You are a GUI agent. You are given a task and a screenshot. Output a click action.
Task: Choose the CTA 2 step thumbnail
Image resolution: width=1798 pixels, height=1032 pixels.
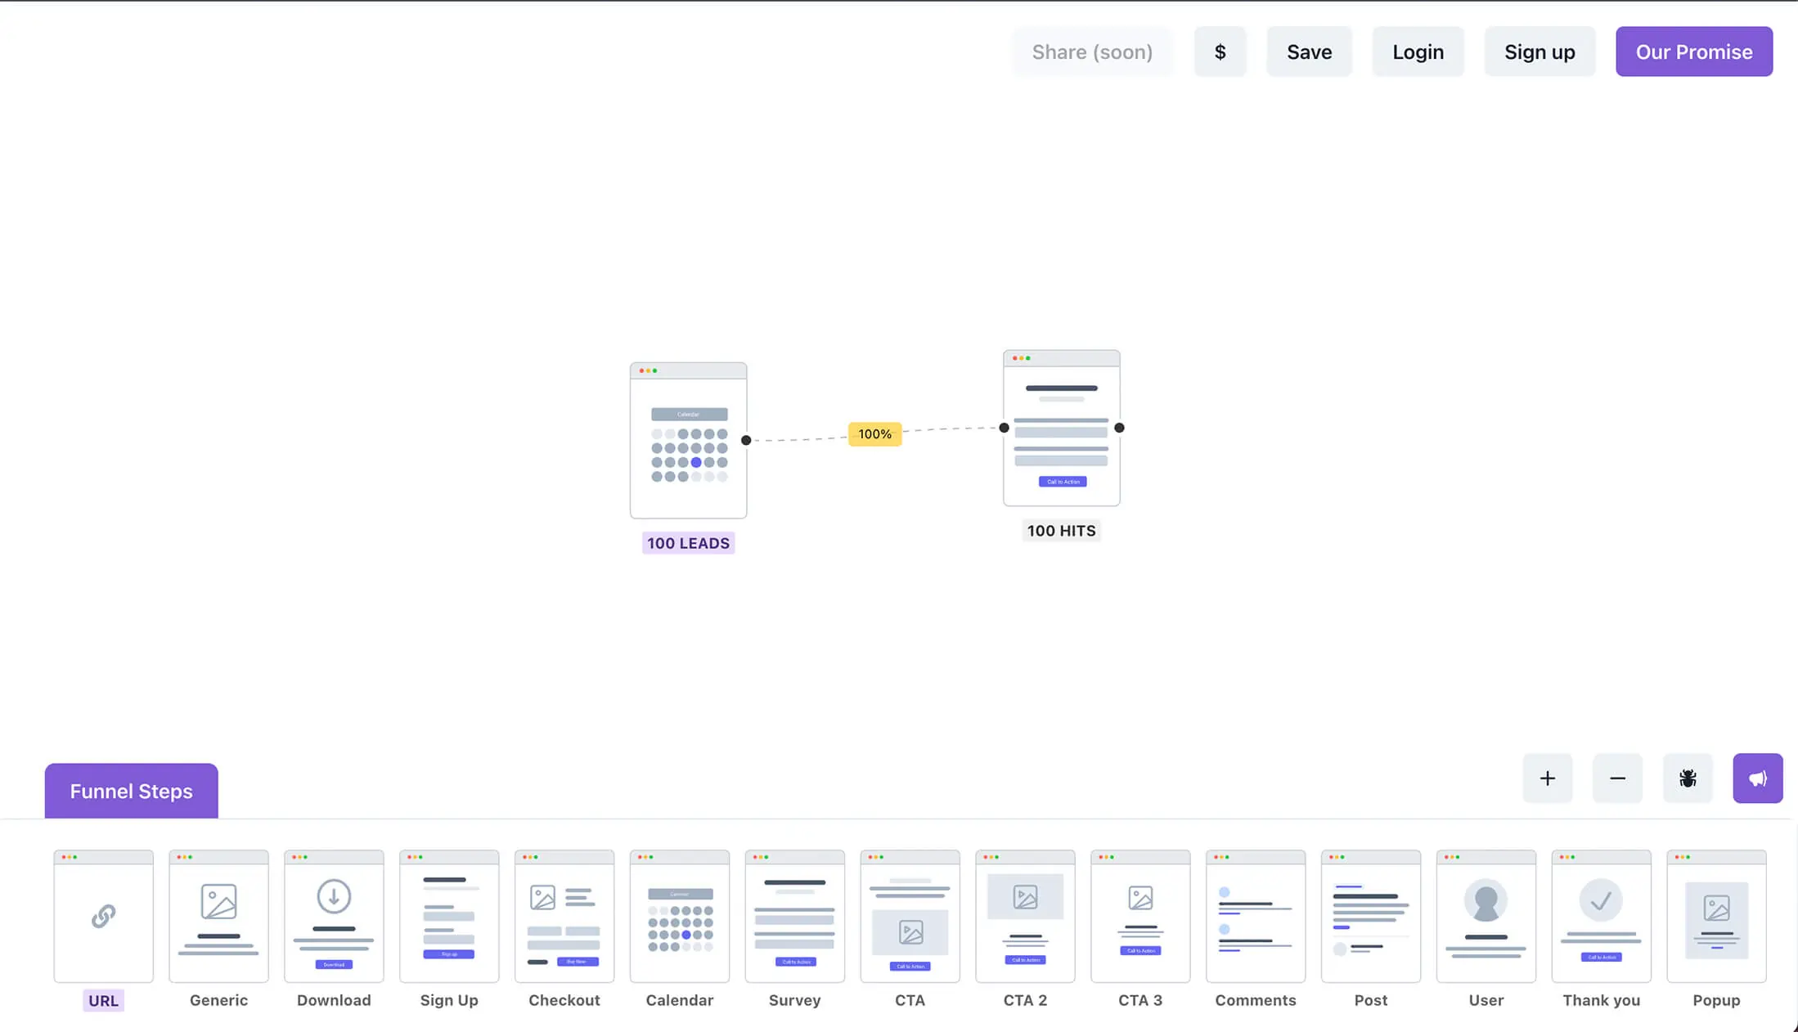coord(1026,916)
